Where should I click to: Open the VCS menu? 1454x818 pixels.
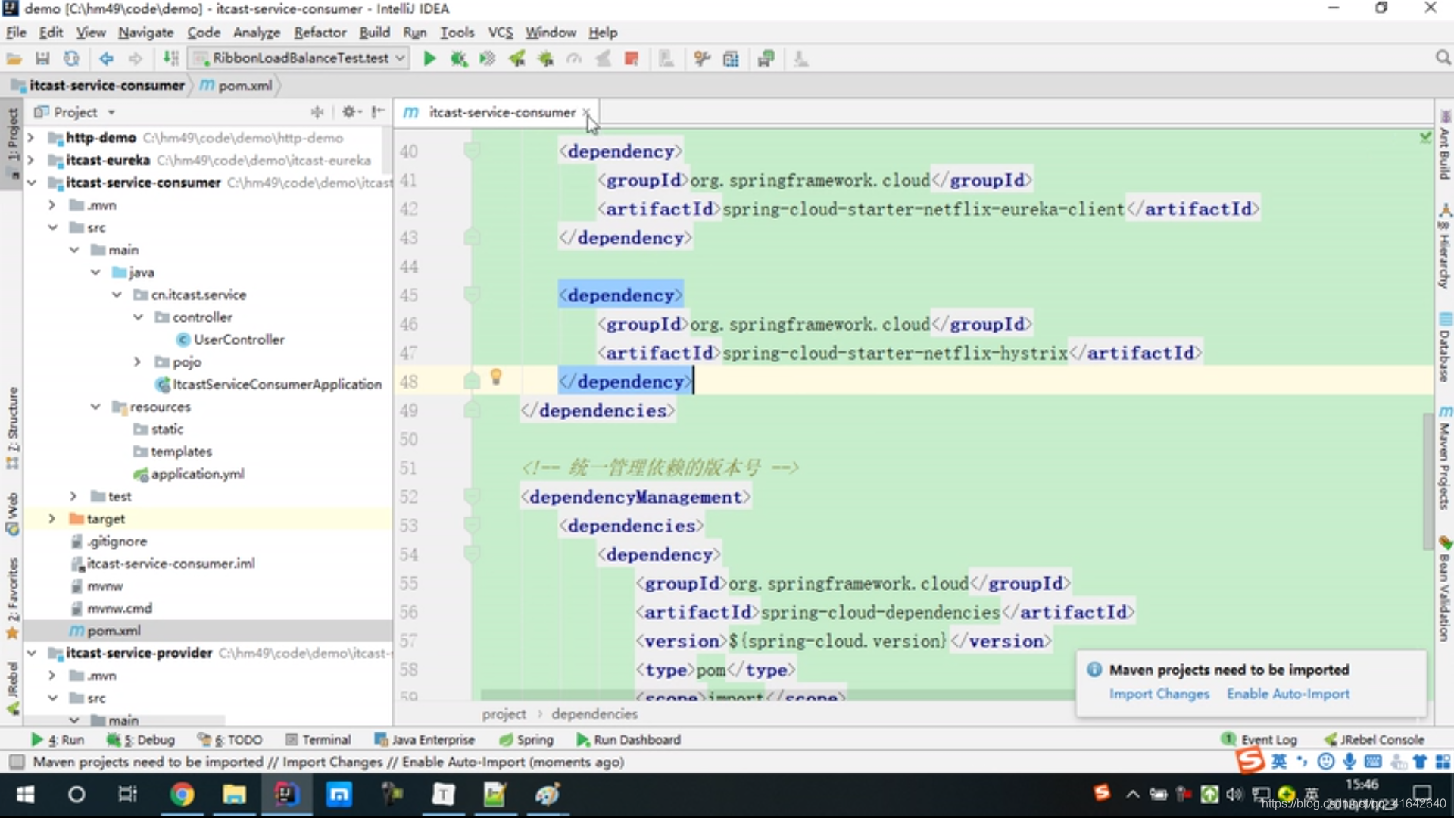coord(501,33)
